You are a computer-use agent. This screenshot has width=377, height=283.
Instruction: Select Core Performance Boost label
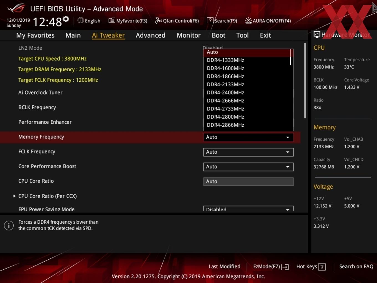47,166
